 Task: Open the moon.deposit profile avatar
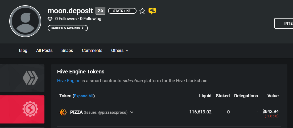tap(25, 21)
